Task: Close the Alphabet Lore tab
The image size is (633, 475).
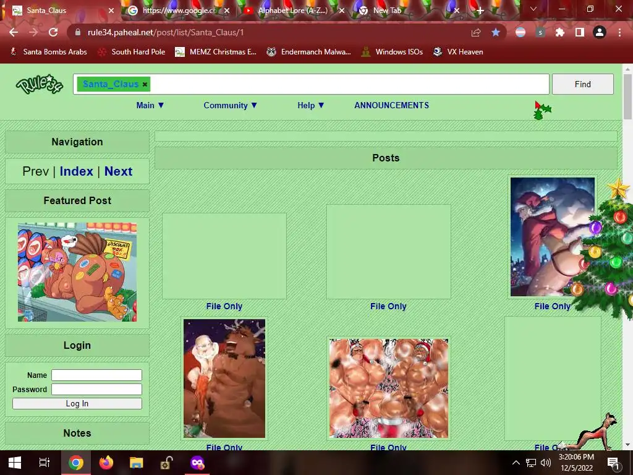Action: 341,11
